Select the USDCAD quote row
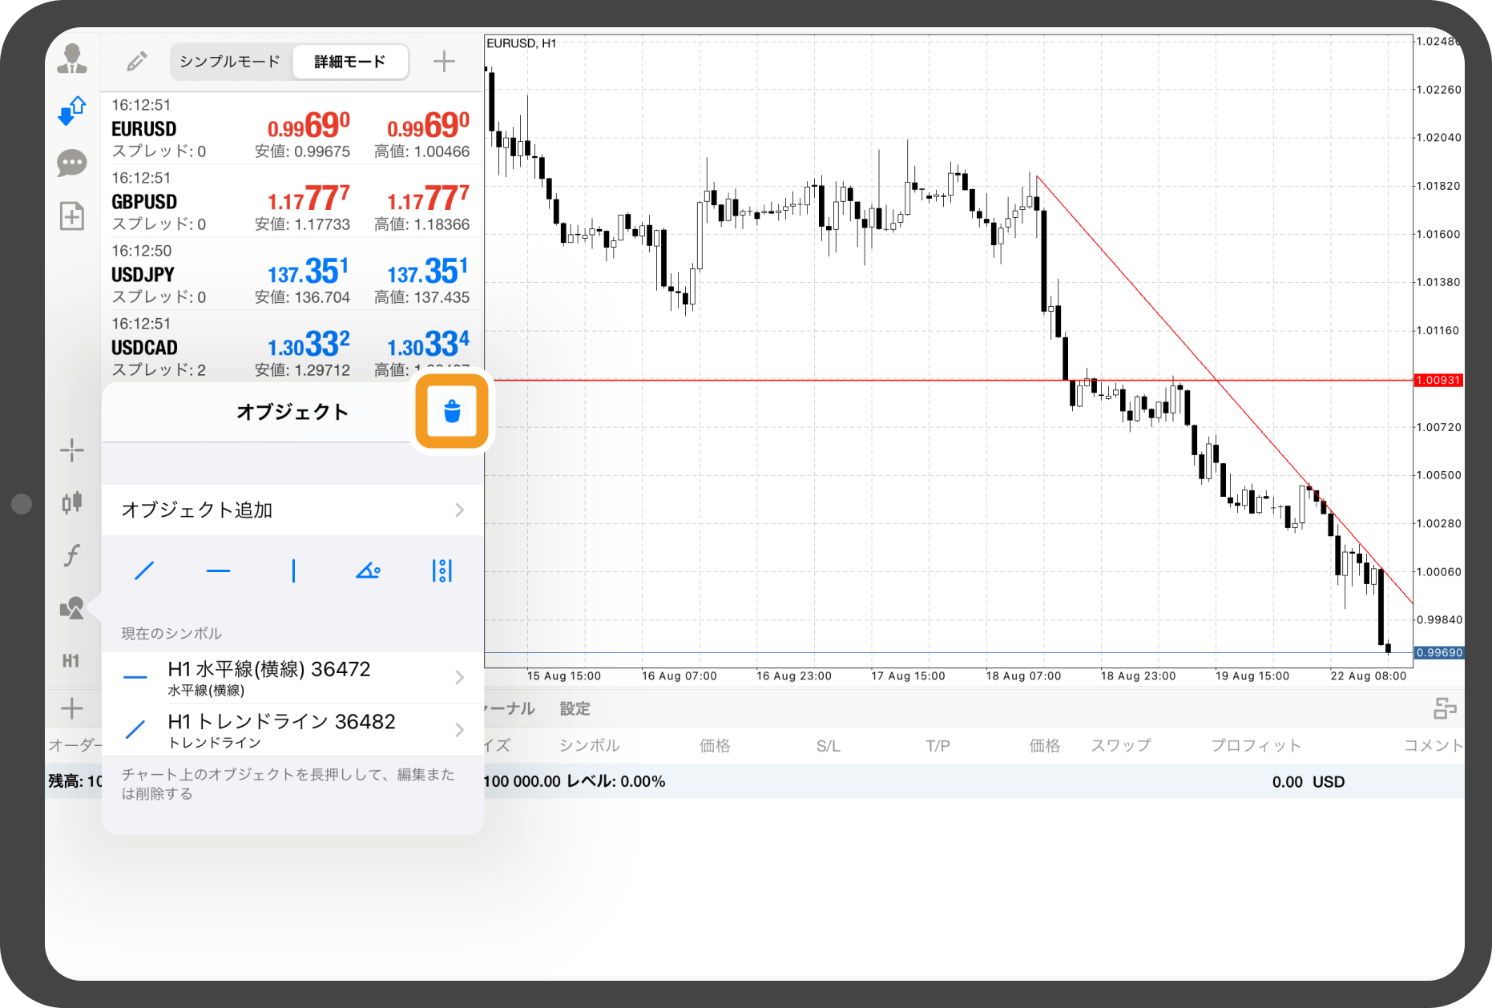 click(x=291, y=346)
